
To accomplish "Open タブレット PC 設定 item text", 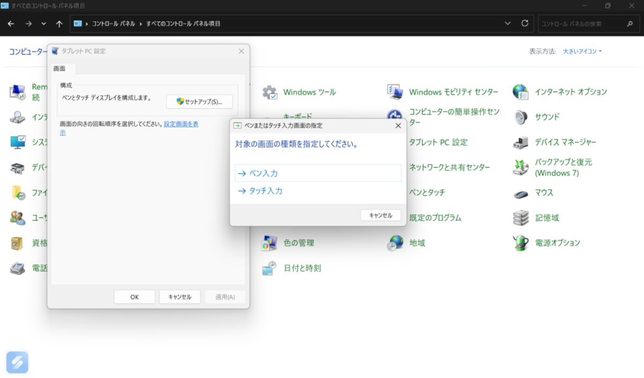I will click(438, 142).
